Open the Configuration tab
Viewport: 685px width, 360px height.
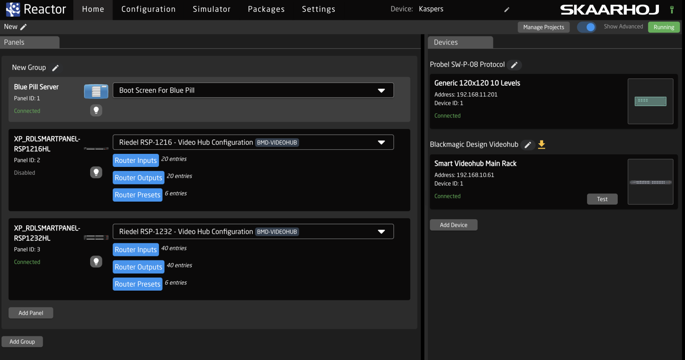148,9
